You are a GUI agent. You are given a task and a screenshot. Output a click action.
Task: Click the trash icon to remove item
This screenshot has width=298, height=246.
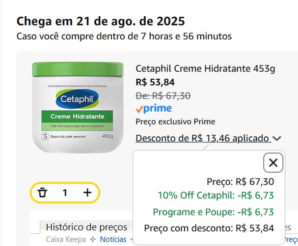pyautogui.click(x=42, y=192)
